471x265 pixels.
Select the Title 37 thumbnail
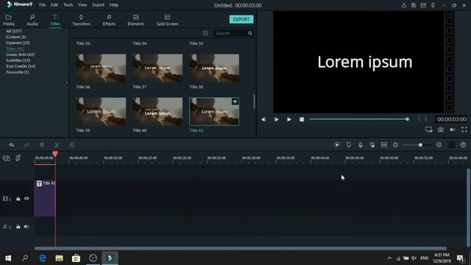tap(157, 68)
